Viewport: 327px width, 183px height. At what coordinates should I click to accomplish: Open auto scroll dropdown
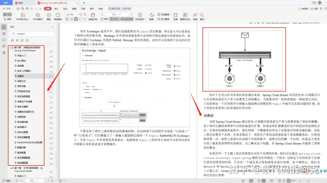coord(140,19)
